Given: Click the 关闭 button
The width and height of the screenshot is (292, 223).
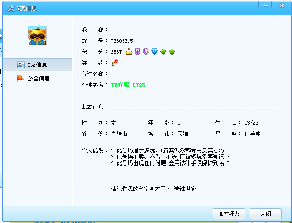Looking at the screenshot, I should [265, 214].
